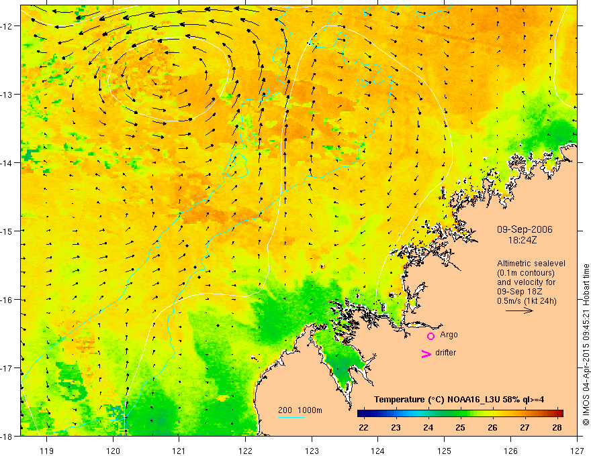Click the cyan 24°C section of colorbar
Image resolution: width=591 pixels, height=456 pixels.
tap(428, 414)
